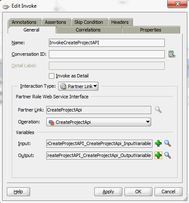
Task: Switch to the Properties tab
Action: pyautogui.click(x=151, y=30)
